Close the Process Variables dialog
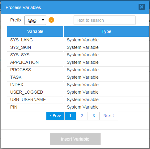 click(x=142, y=7)
